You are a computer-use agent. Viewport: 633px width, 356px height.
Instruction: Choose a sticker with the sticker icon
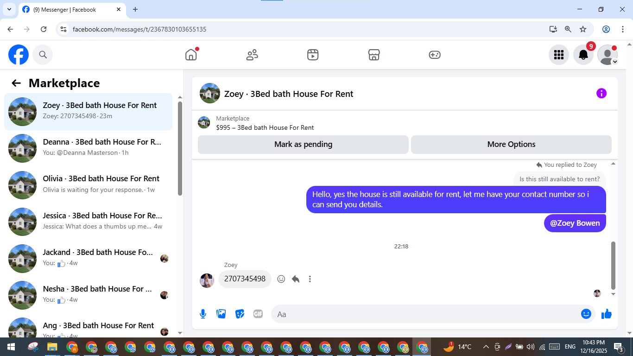coord(240,314)
